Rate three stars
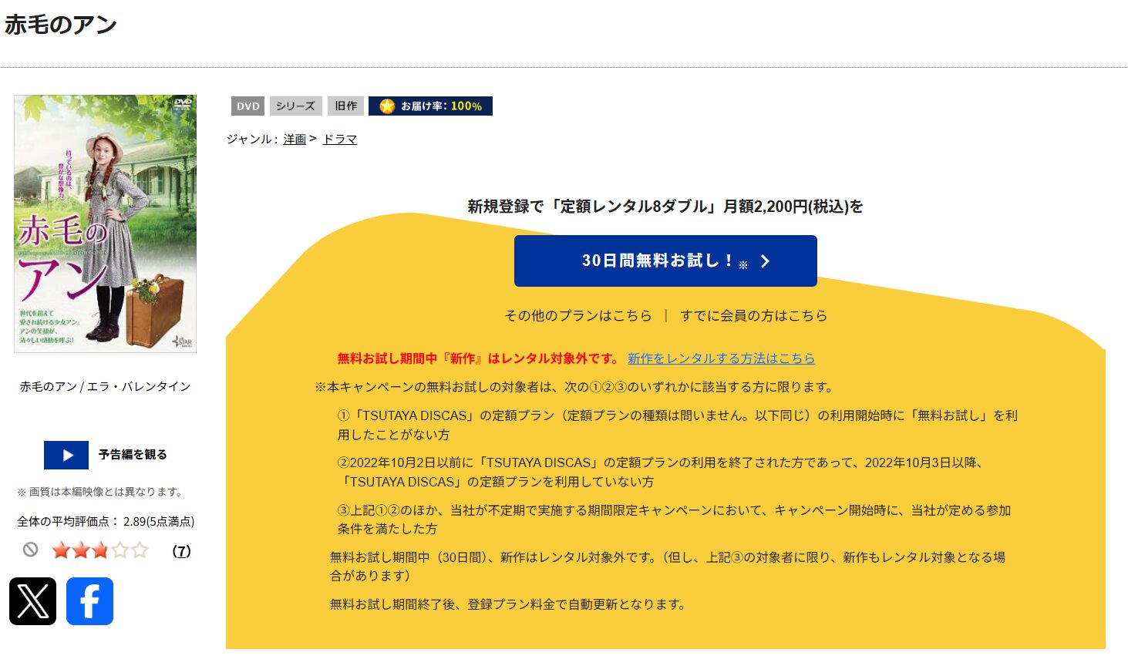Image resolution: width=1128 pixels, height=666 pixels. click(x=100, y=550)
